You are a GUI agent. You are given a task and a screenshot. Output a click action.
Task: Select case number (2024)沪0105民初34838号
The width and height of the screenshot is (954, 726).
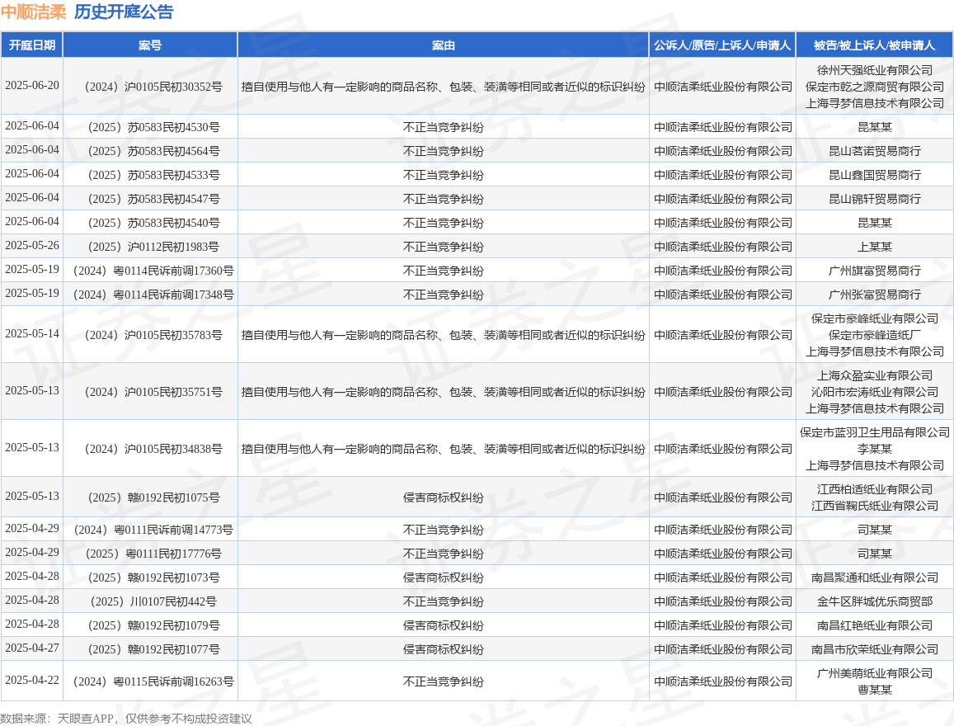coord(153,449)
